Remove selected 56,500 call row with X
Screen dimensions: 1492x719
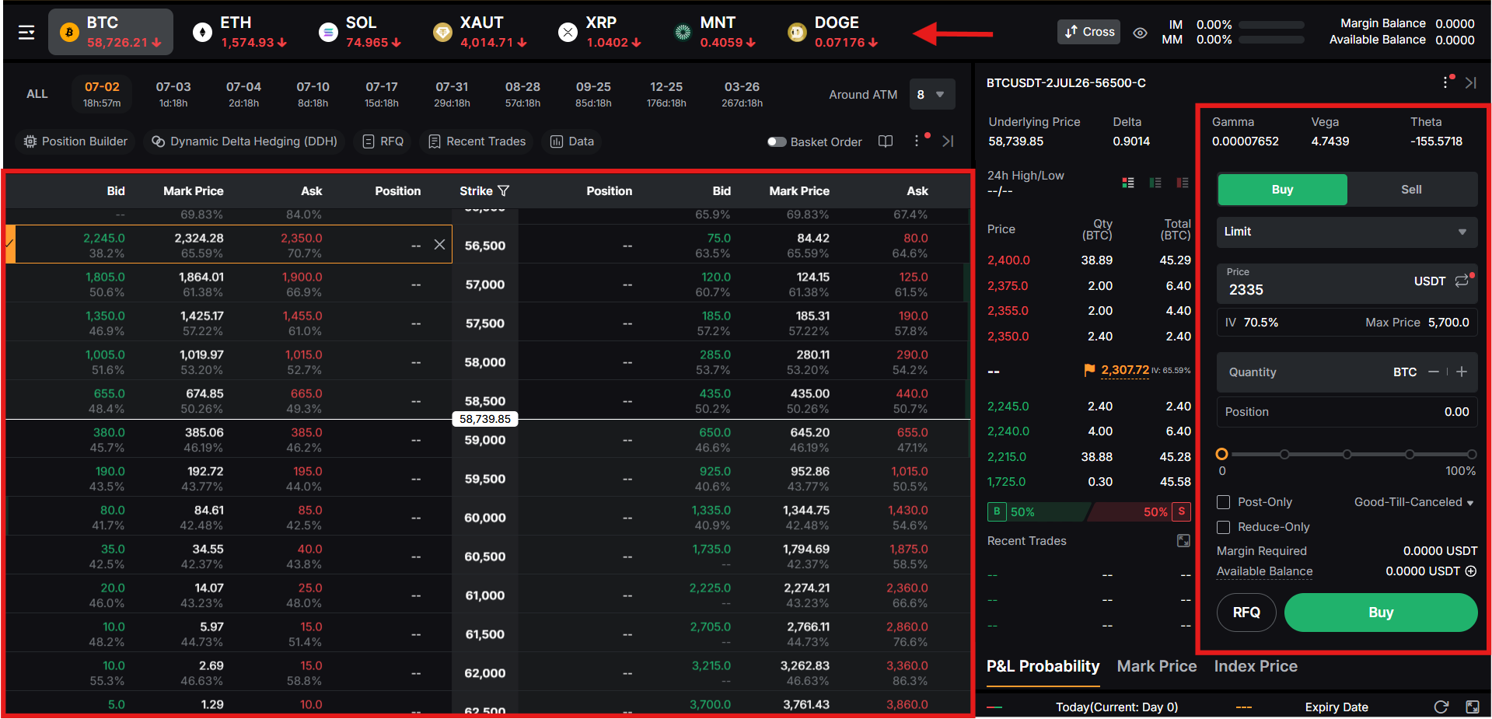click(x=439, y=245)
